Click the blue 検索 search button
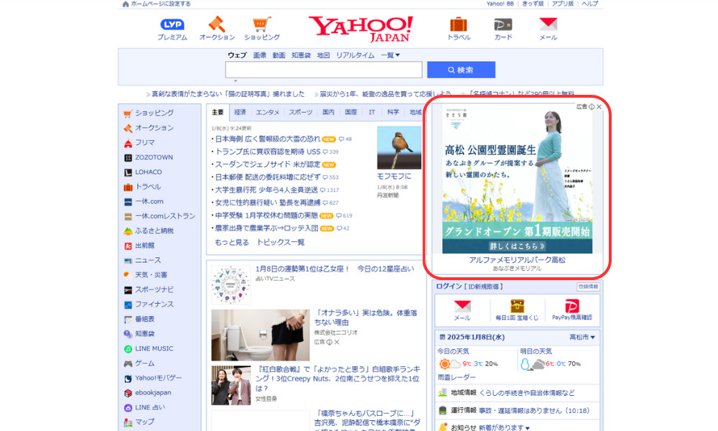The image size is (718, 431). coord(461,70)
